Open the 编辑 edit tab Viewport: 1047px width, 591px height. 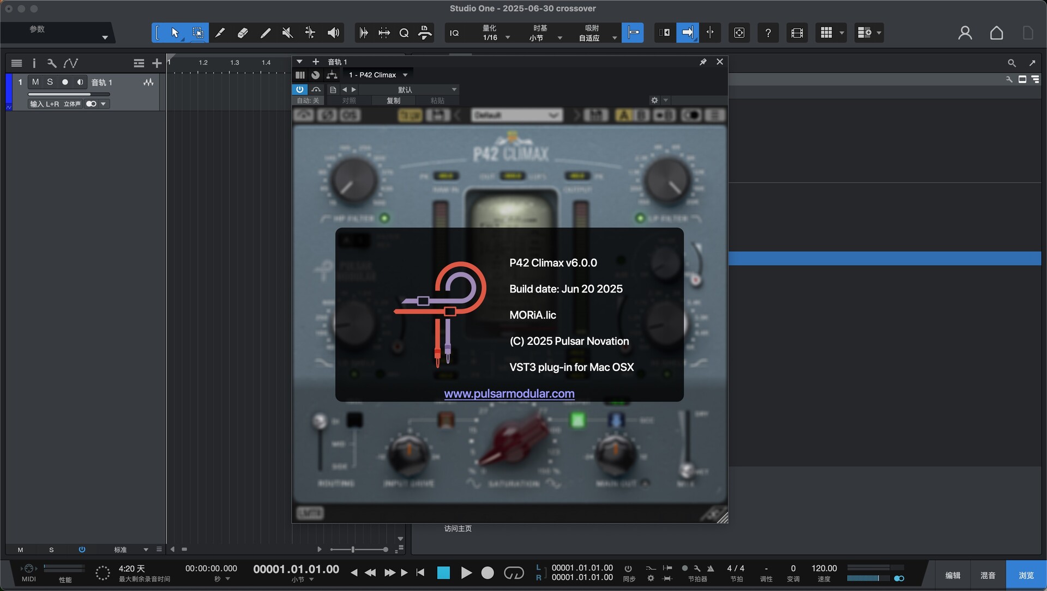click(x=953, y=575)
